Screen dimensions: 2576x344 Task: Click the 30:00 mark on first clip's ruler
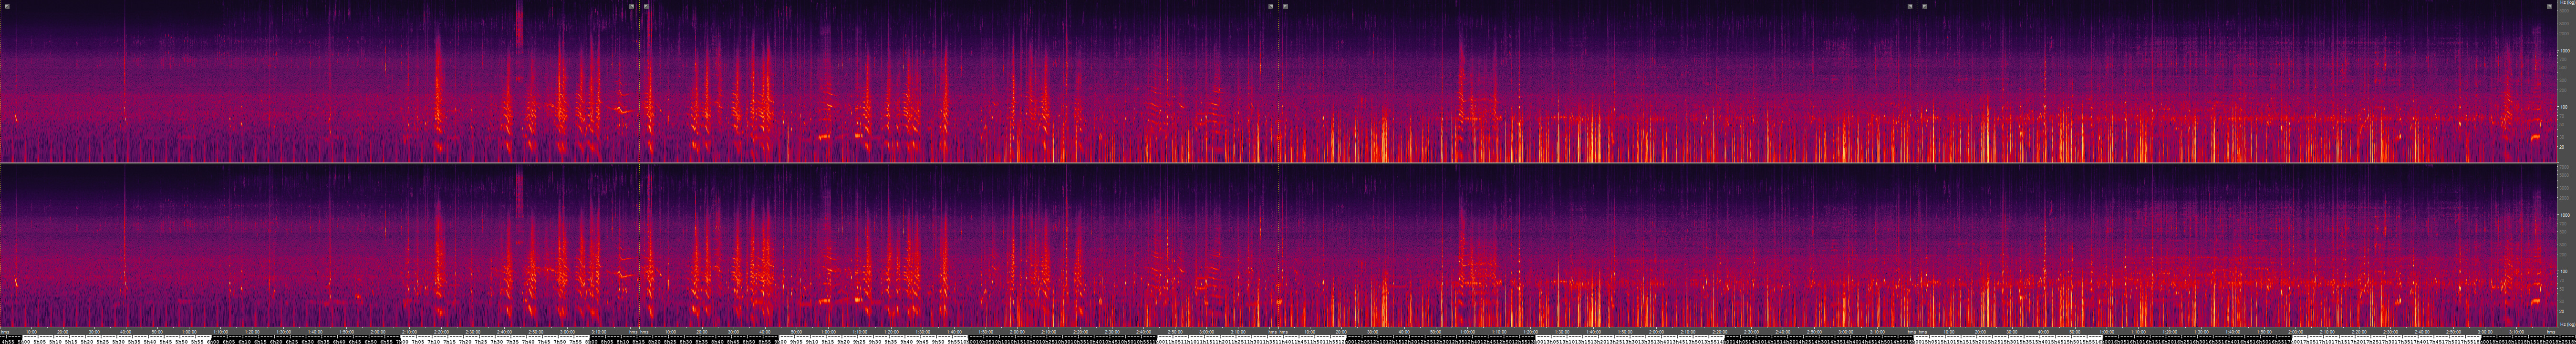tap(94, 332)
